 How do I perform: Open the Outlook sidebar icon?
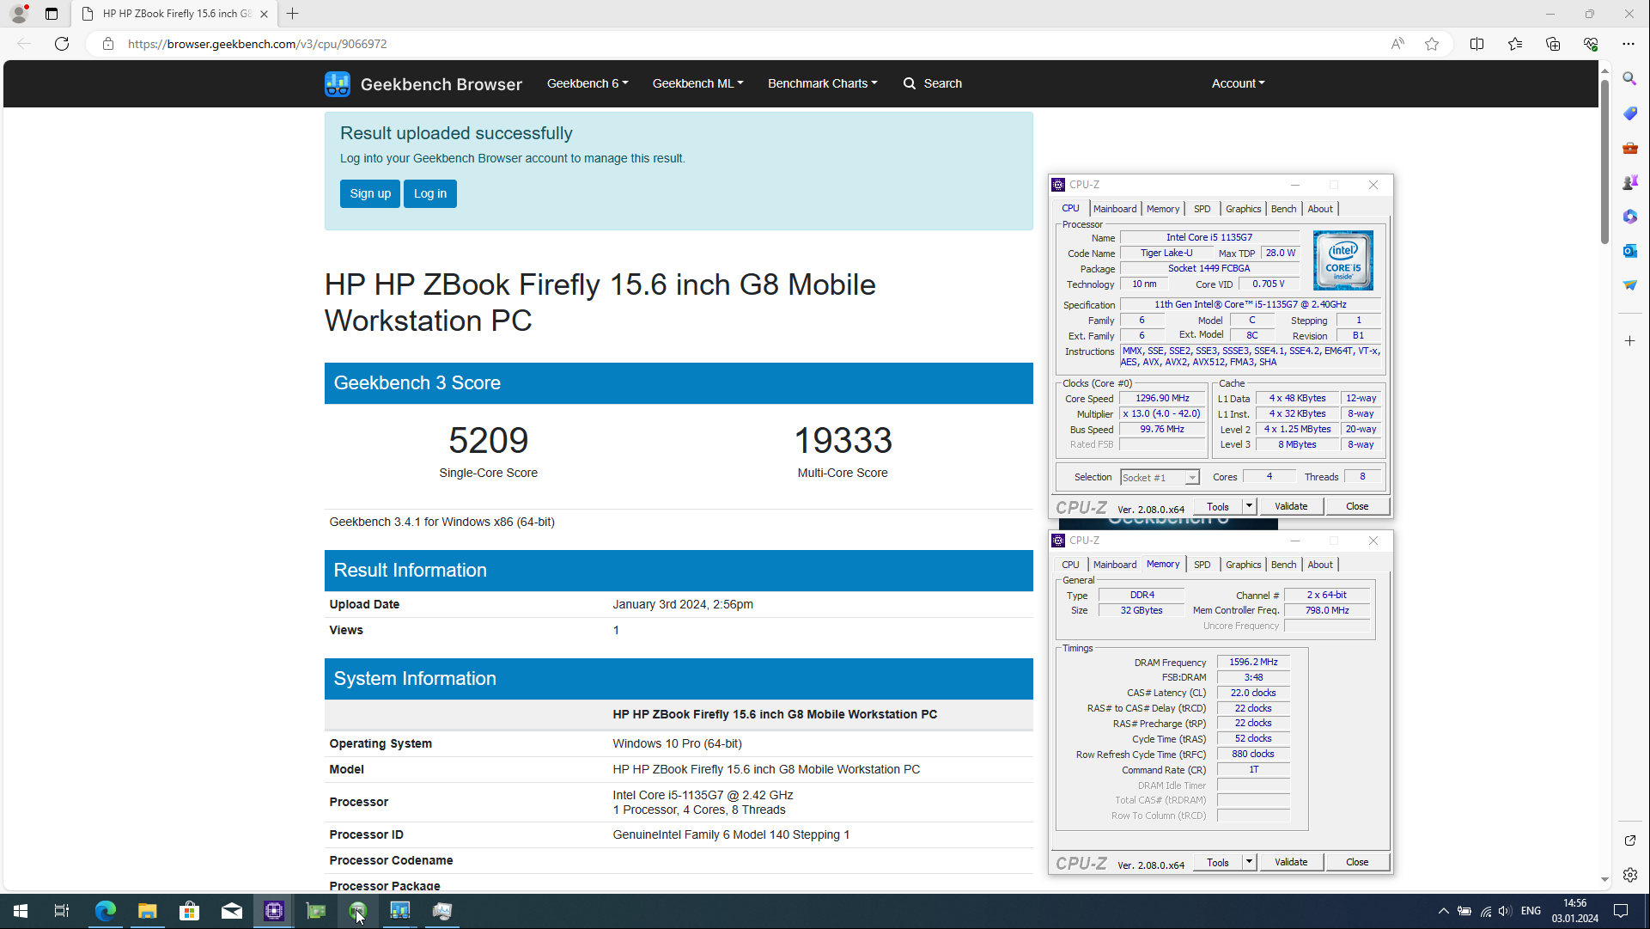[1630, 251]
